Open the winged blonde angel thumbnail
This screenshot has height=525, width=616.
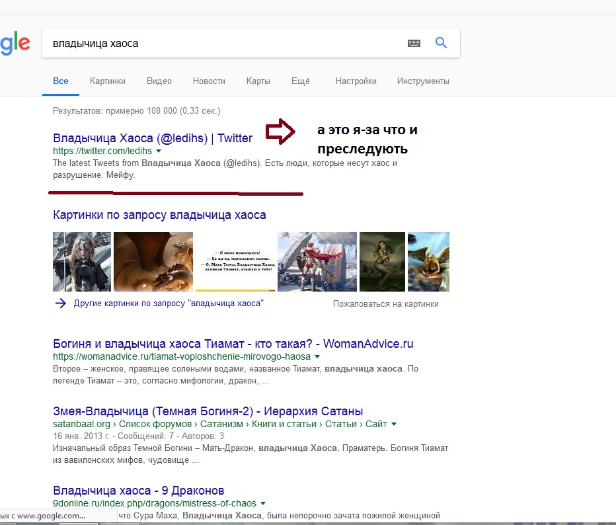[x=428, y=262]
